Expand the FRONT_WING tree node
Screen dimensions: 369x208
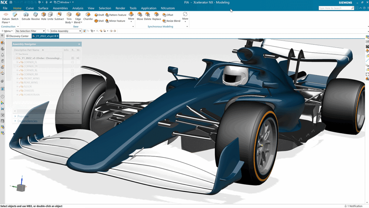point(17,78)
